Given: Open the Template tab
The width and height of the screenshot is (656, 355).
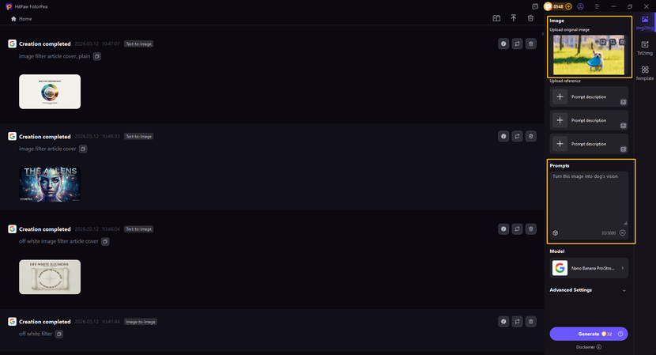Looking at the screenshot, I should [645, 74].
